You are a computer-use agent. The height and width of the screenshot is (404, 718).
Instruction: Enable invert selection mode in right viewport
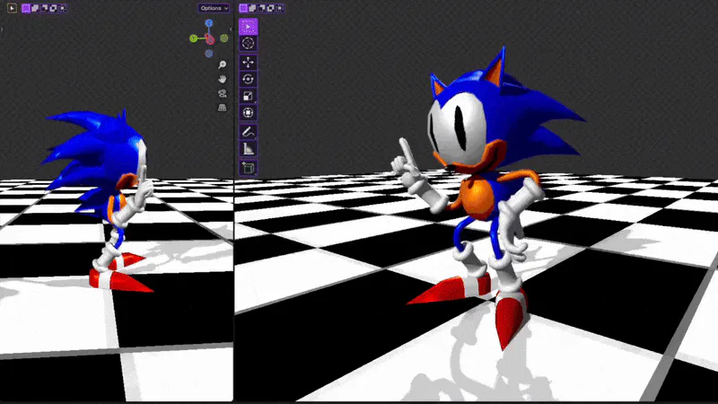point(271,8)
